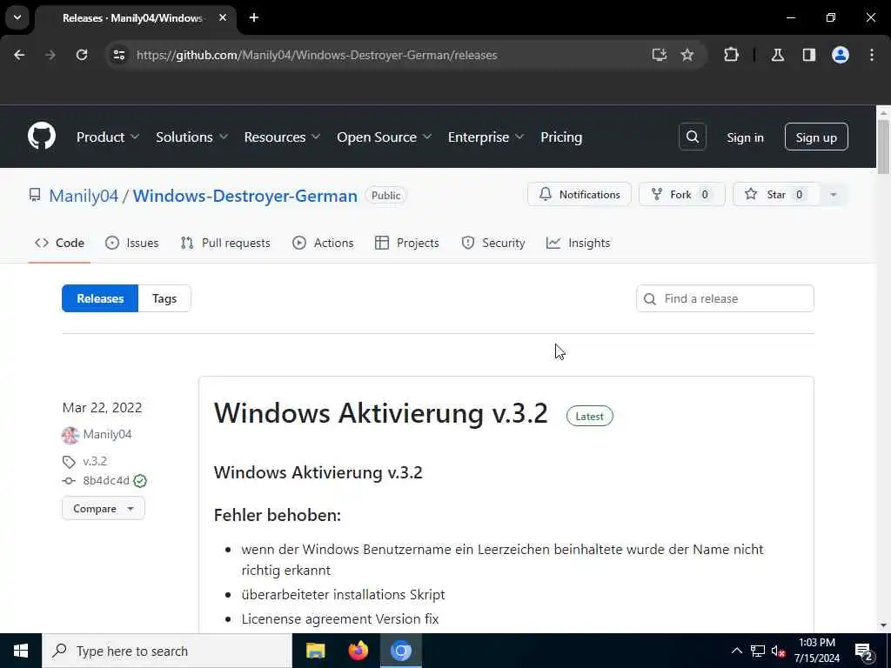Open the Chrome three-dot menu
891x668 pixels.
[872, 55]
